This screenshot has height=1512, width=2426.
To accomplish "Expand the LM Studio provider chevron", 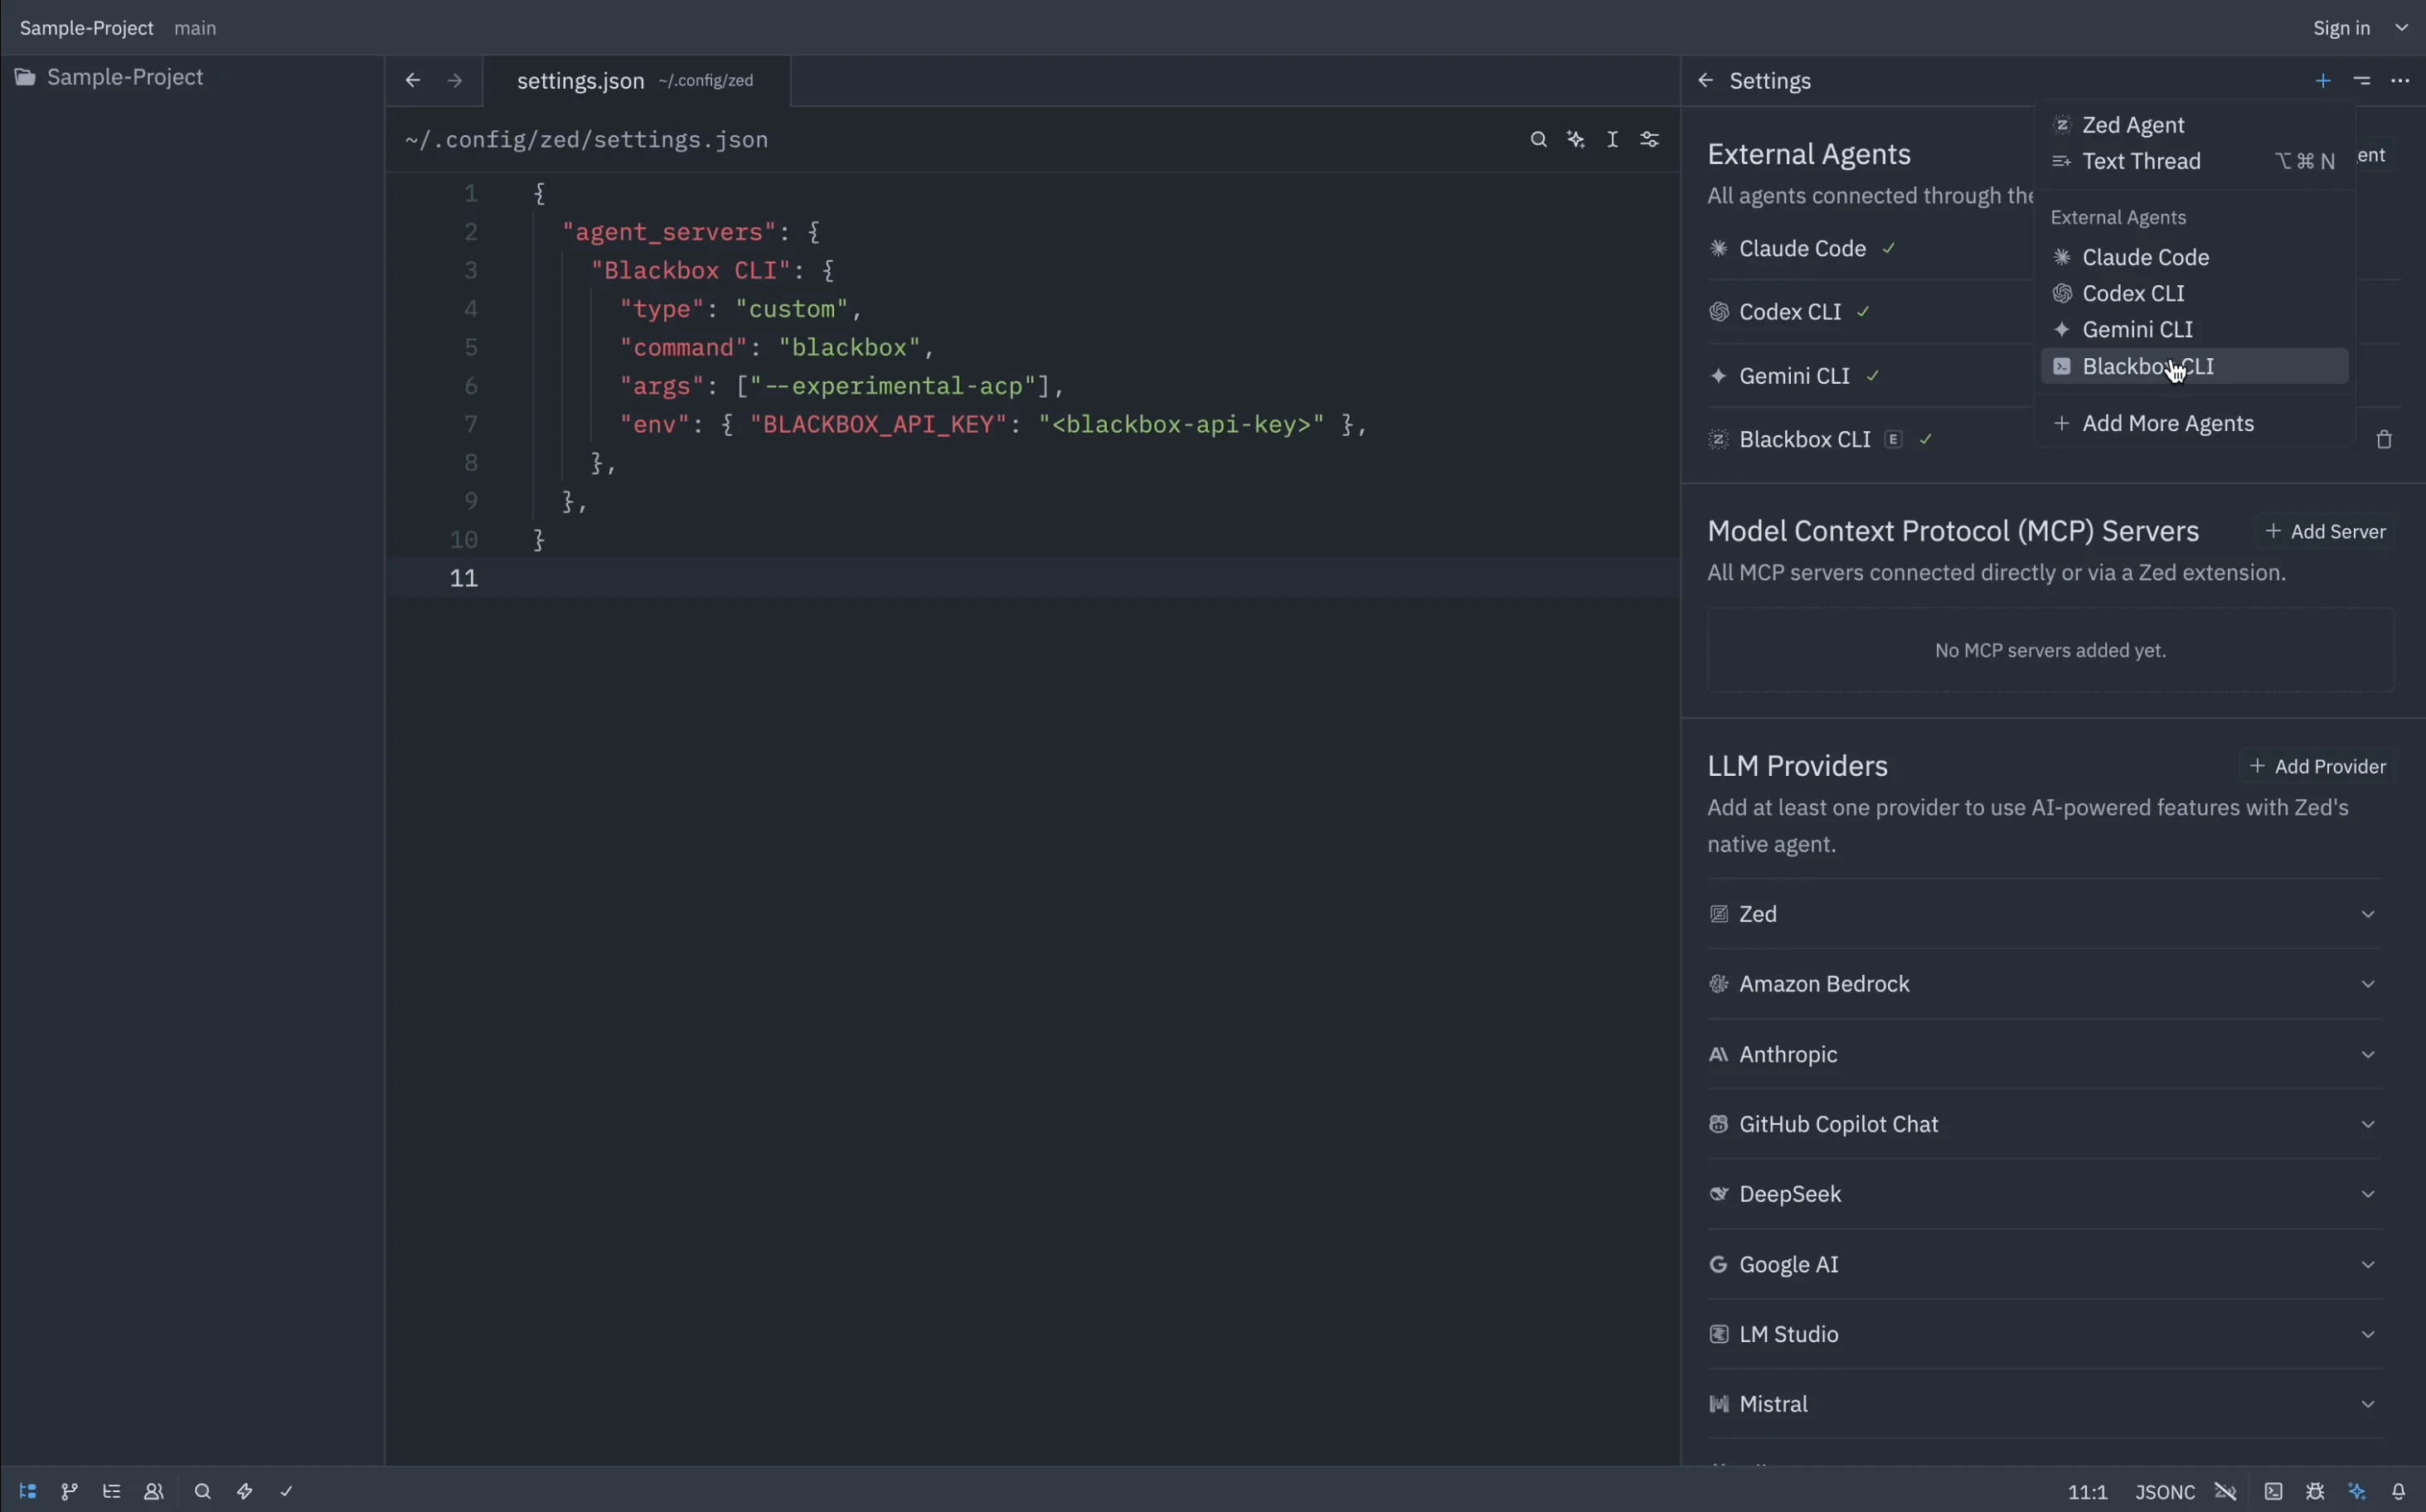I will click(x=2368, y=1334).
